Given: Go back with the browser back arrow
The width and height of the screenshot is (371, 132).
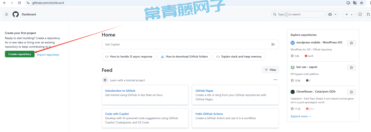Looking at the screenshot, I should tap(4, 3).
